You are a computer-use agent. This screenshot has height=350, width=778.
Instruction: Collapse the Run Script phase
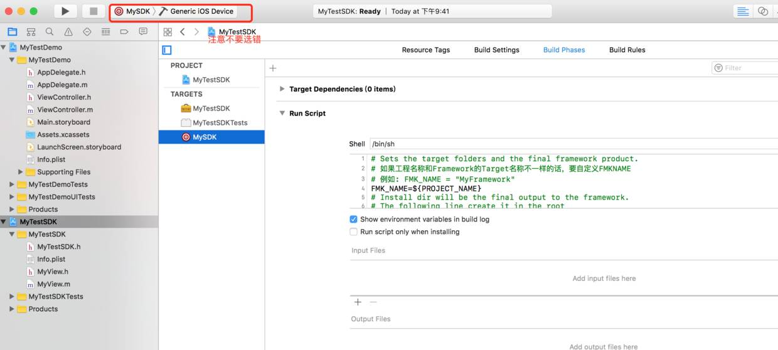tap(282, 114)
